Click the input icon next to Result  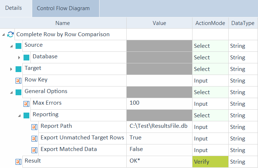coord(18,162)
